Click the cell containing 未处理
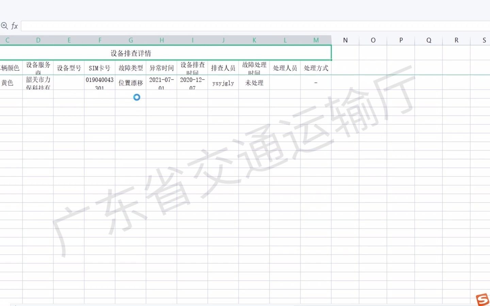 254,83
